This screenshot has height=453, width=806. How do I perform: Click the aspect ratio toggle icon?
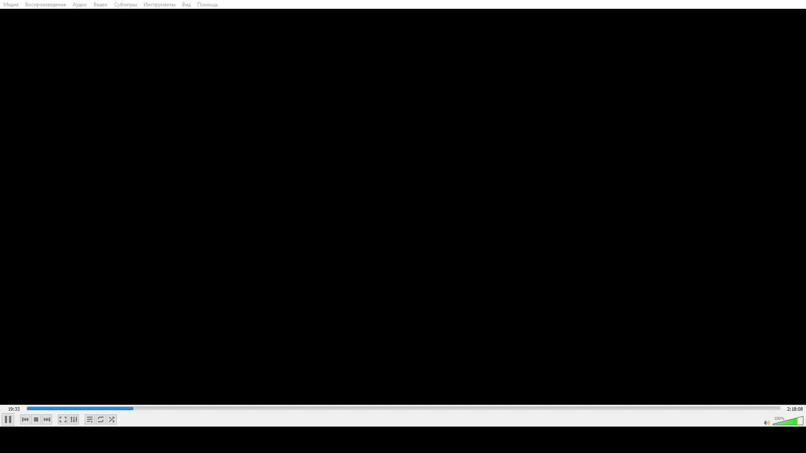(63, 419)
